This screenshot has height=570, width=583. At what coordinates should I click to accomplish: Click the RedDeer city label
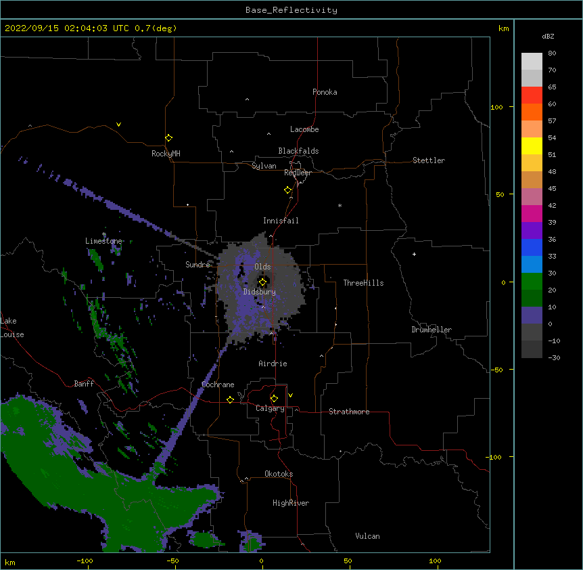[298, 173]
